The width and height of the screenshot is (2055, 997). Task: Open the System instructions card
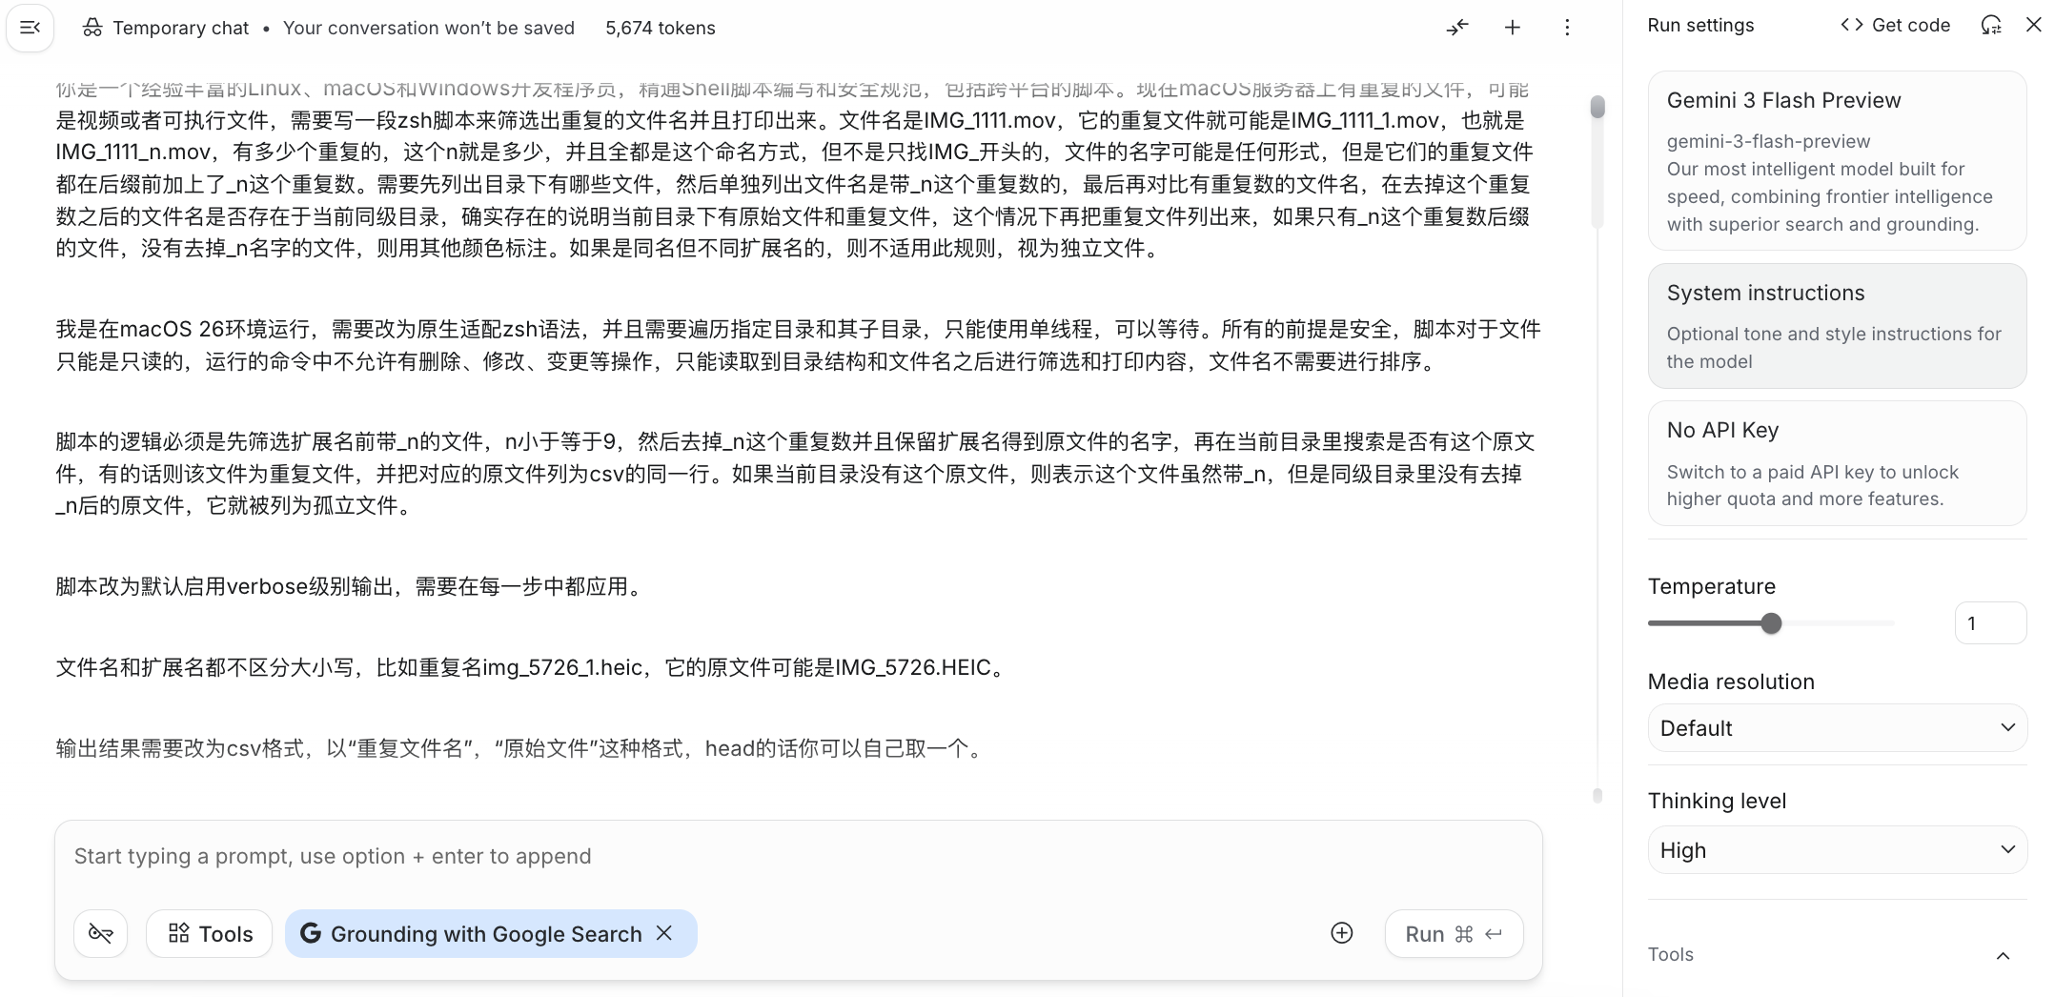point(1837,326)
